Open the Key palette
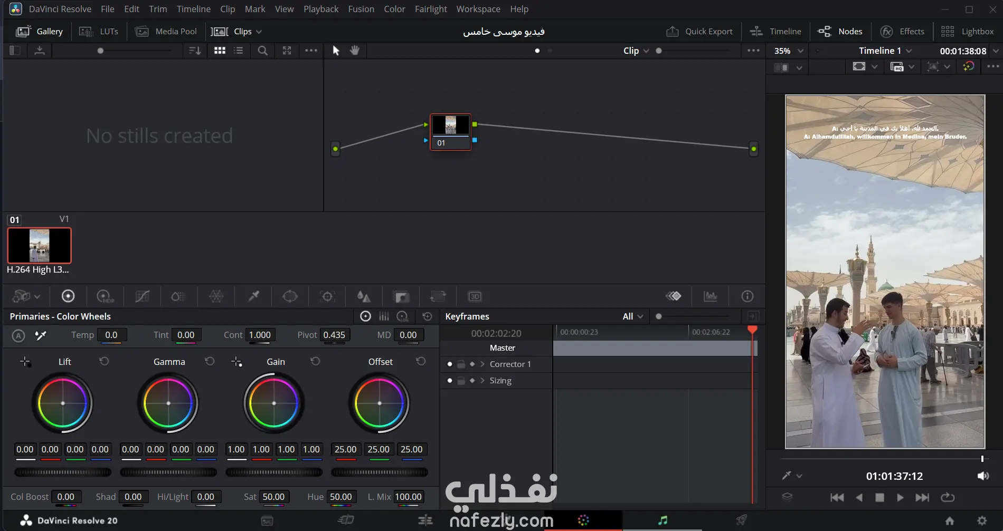 pos(401,296)
